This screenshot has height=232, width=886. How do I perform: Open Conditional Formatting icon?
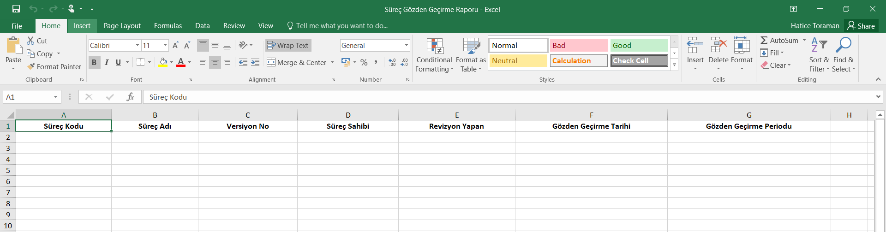434,46
